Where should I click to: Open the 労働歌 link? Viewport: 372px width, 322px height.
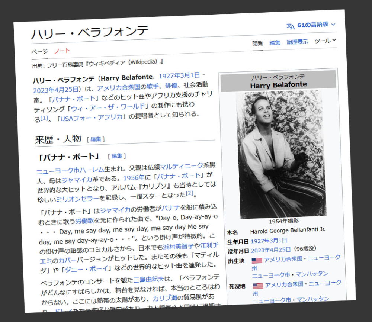(84, 221)
